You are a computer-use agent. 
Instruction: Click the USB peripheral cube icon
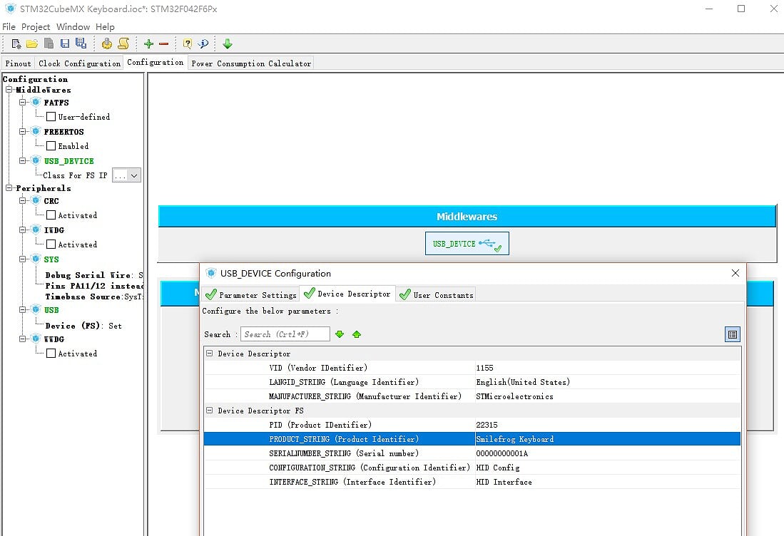coord(36,310)
